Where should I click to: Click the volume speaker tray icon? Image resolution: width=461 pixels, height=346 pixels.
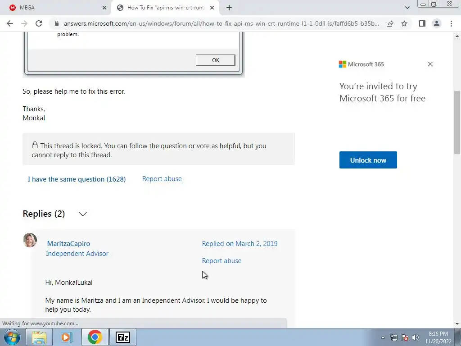(415, 337)
